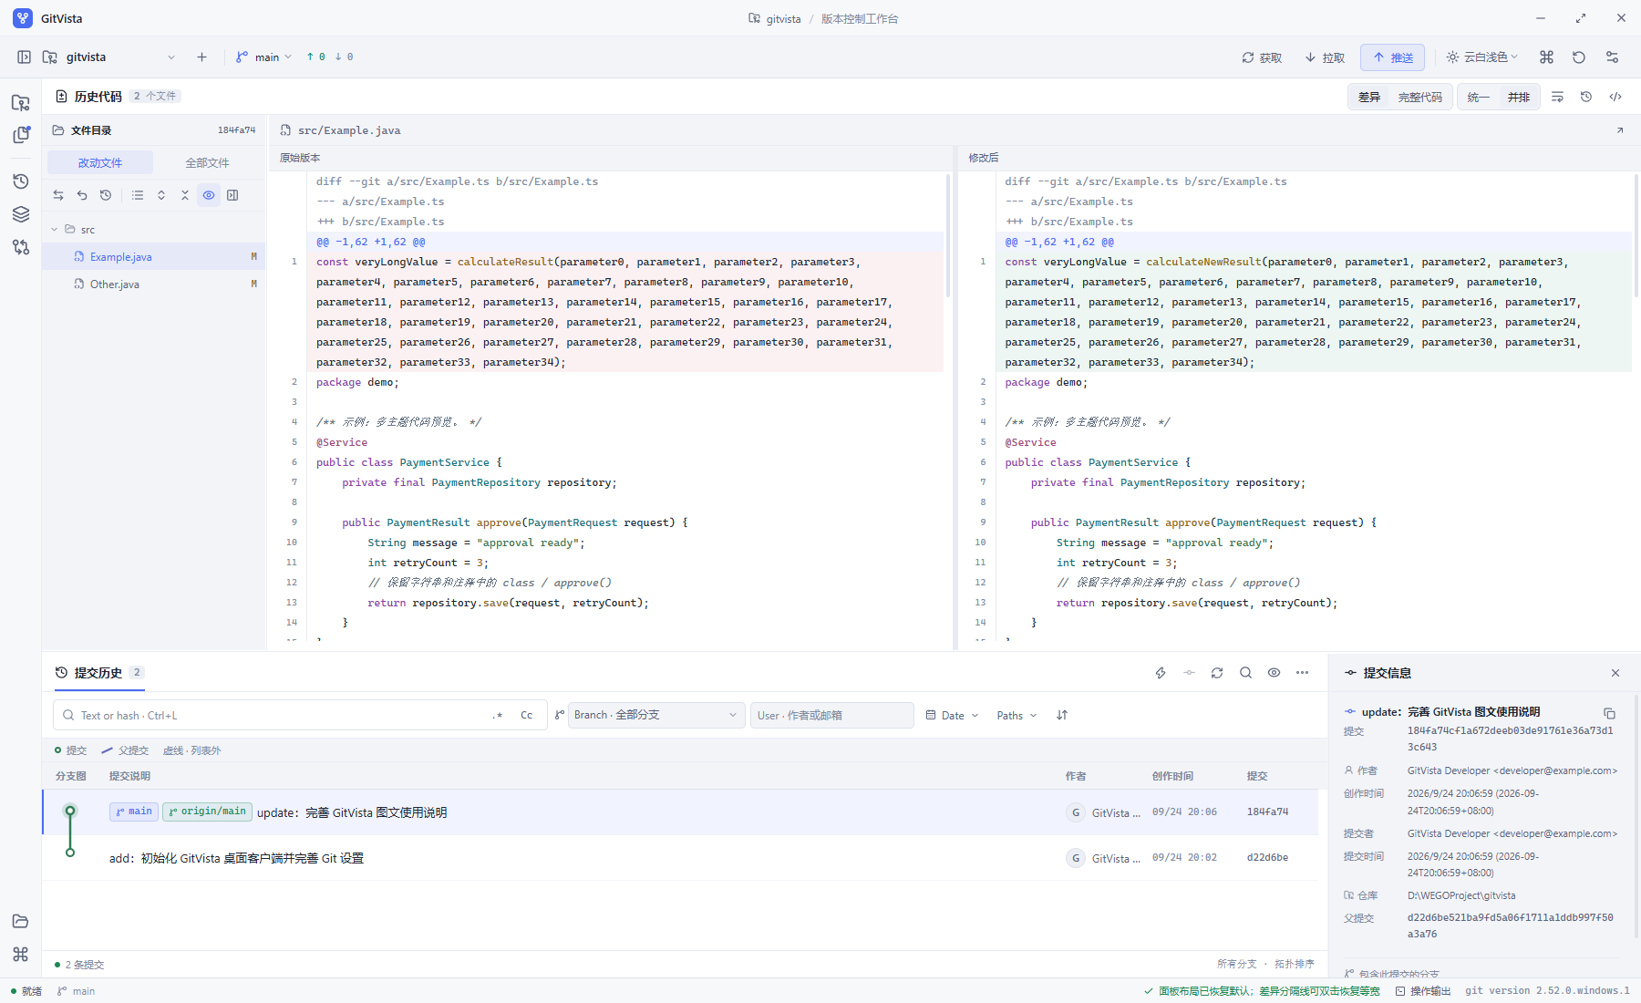
Task: Select the 改动文件 tab
Action: coord(100,163)
